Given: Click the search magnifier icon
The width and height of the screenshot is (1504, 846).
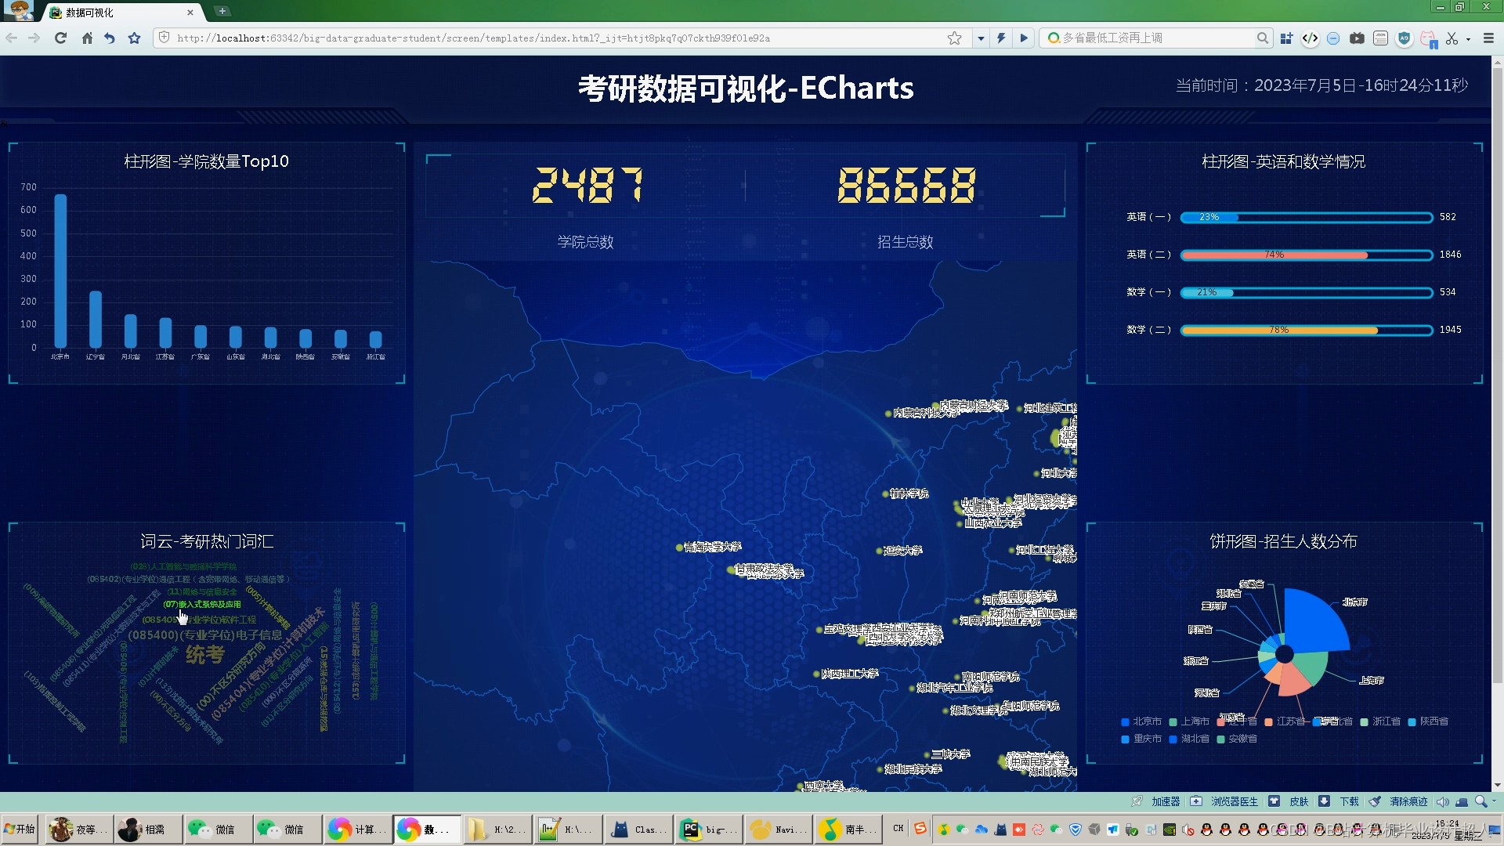Looking at the screenshot, I should (1262, 38).
